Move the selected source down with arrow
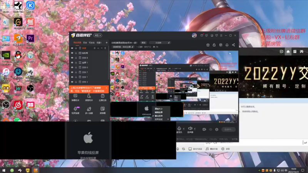Image resolution: width=308 pixels, height=173 pixels. tap(102, 48)
